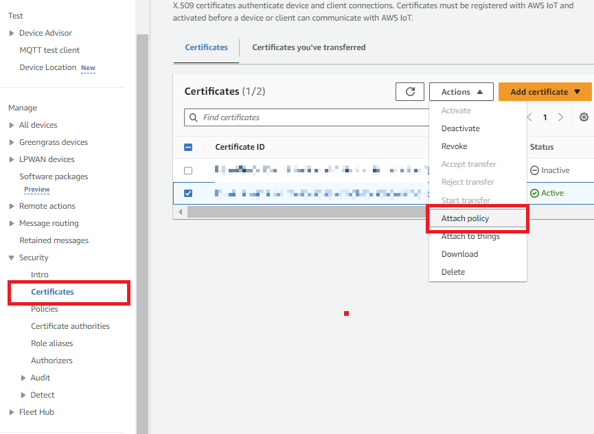Select Download from the Actions menu
This screenshot has height=434, width=594.
[459, 254]
